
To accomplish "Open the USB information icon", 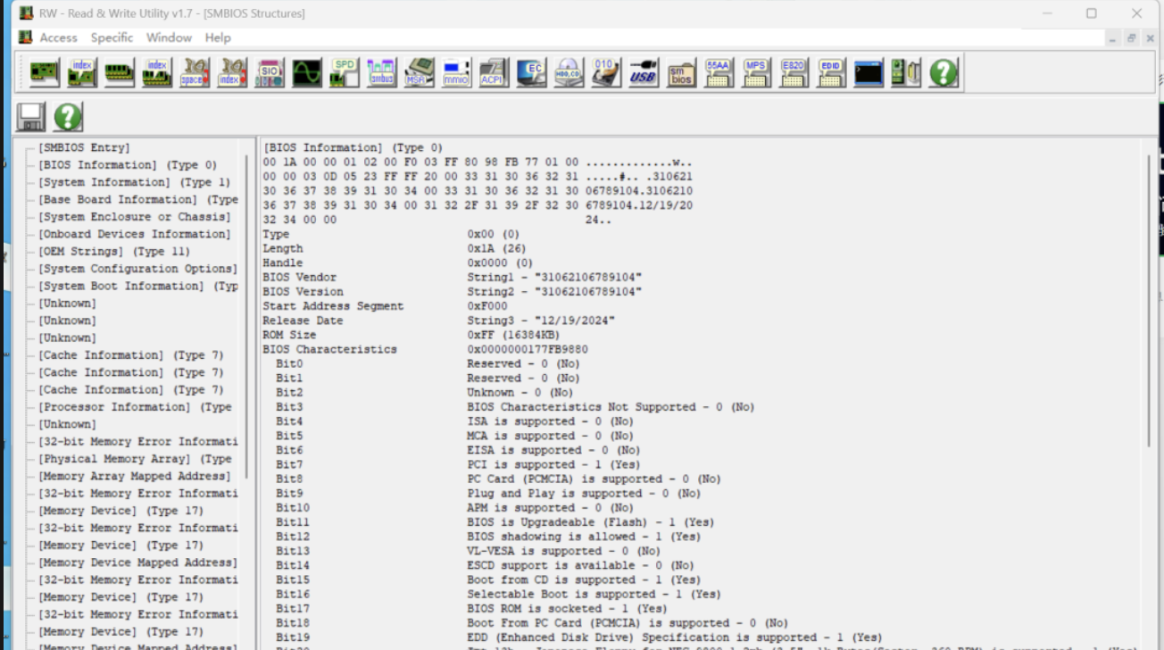I will pyautogui.click(x=643, y=72).
